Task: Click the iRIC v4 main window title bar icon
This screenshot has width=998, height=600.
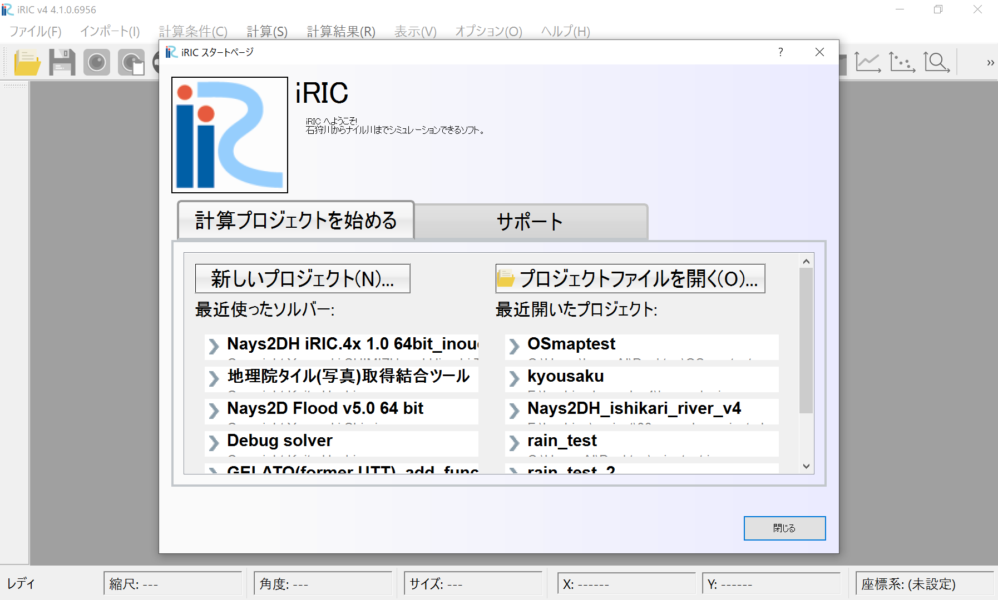Action: 7,9
